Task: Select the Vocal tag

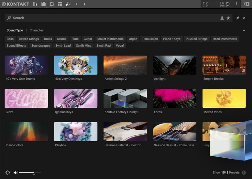Action: pos(120,46)
